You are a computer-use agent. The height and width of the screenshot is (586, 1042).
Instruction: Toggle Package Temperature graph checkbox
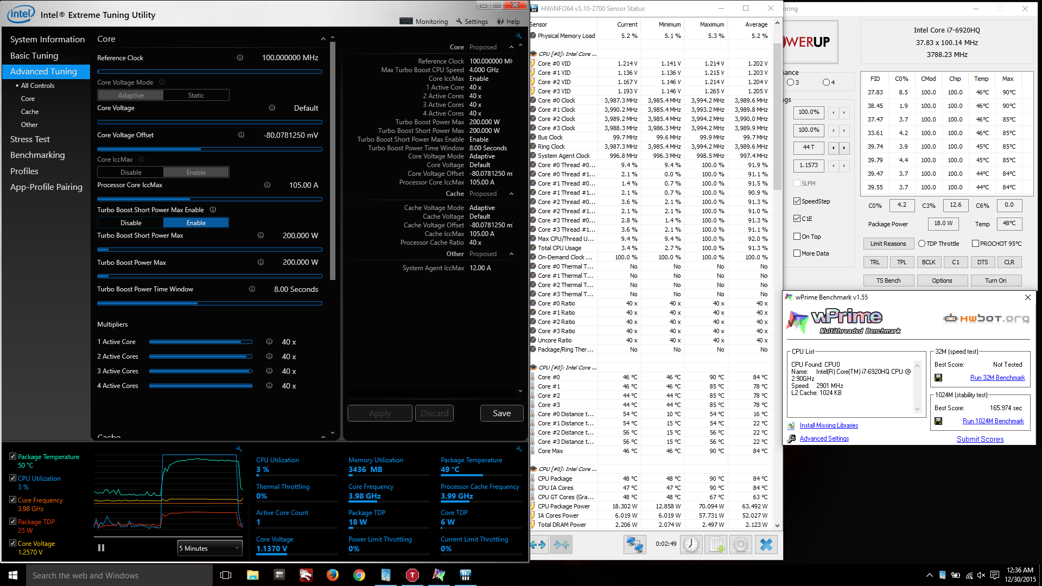pos(12,456)
